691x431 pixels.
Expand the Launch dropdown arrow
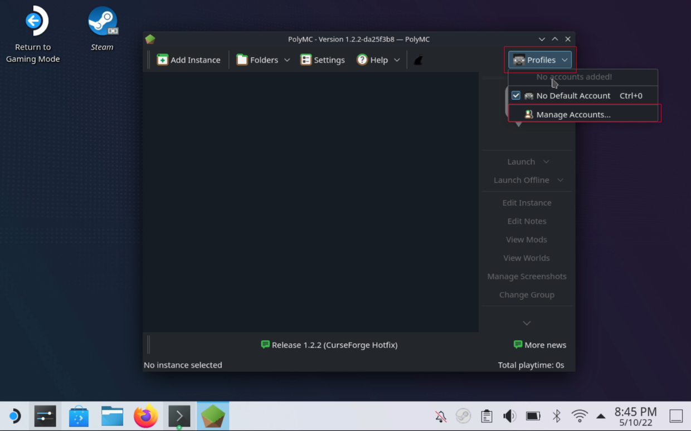tap(546, 161)
